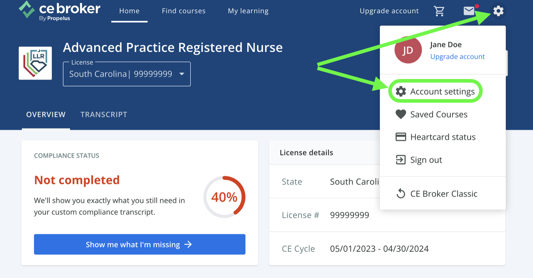Click the COMPLIANCE STATUS label
533x278 pixels.
pyautogui.click(x=66, y=156)
